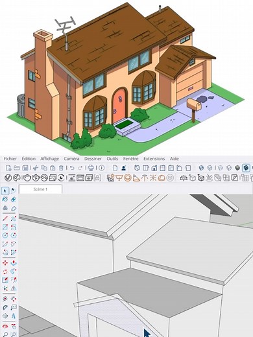Select the Eraser tool
The image size is (253, 337).
[x=14, y=199]
